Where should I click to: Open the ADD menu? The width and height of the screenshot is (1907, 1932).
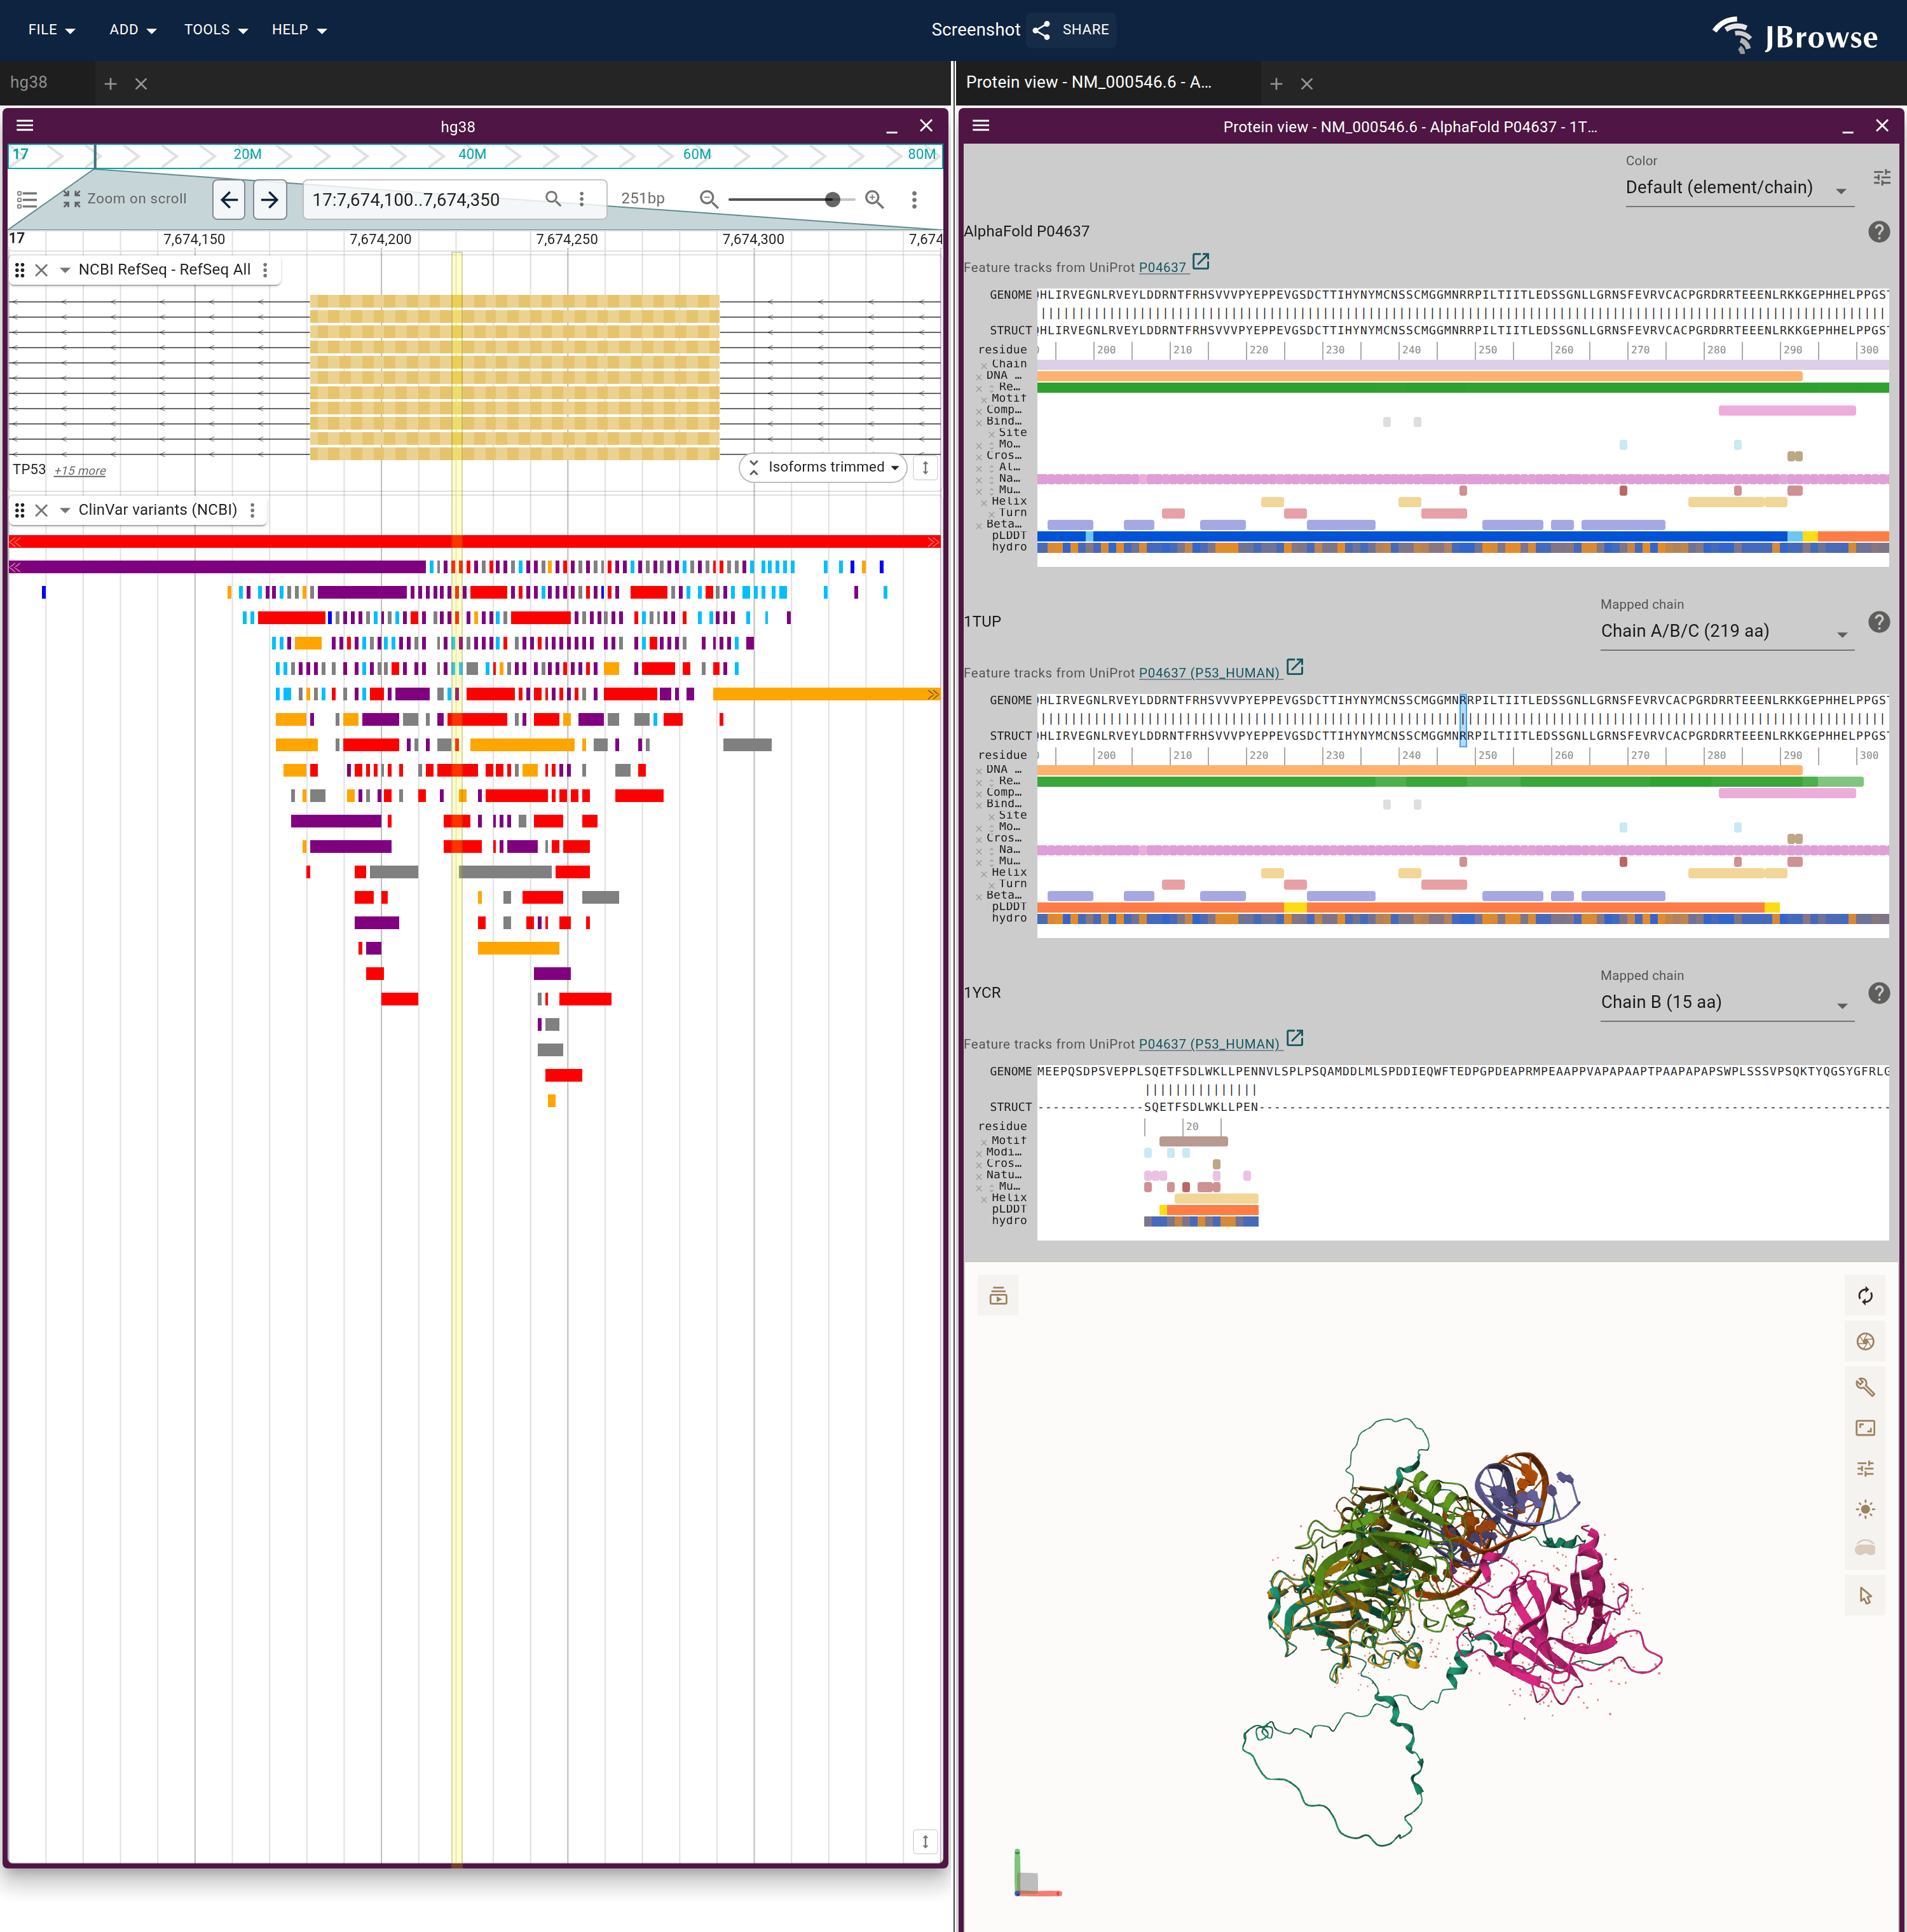tap(132, 30)
